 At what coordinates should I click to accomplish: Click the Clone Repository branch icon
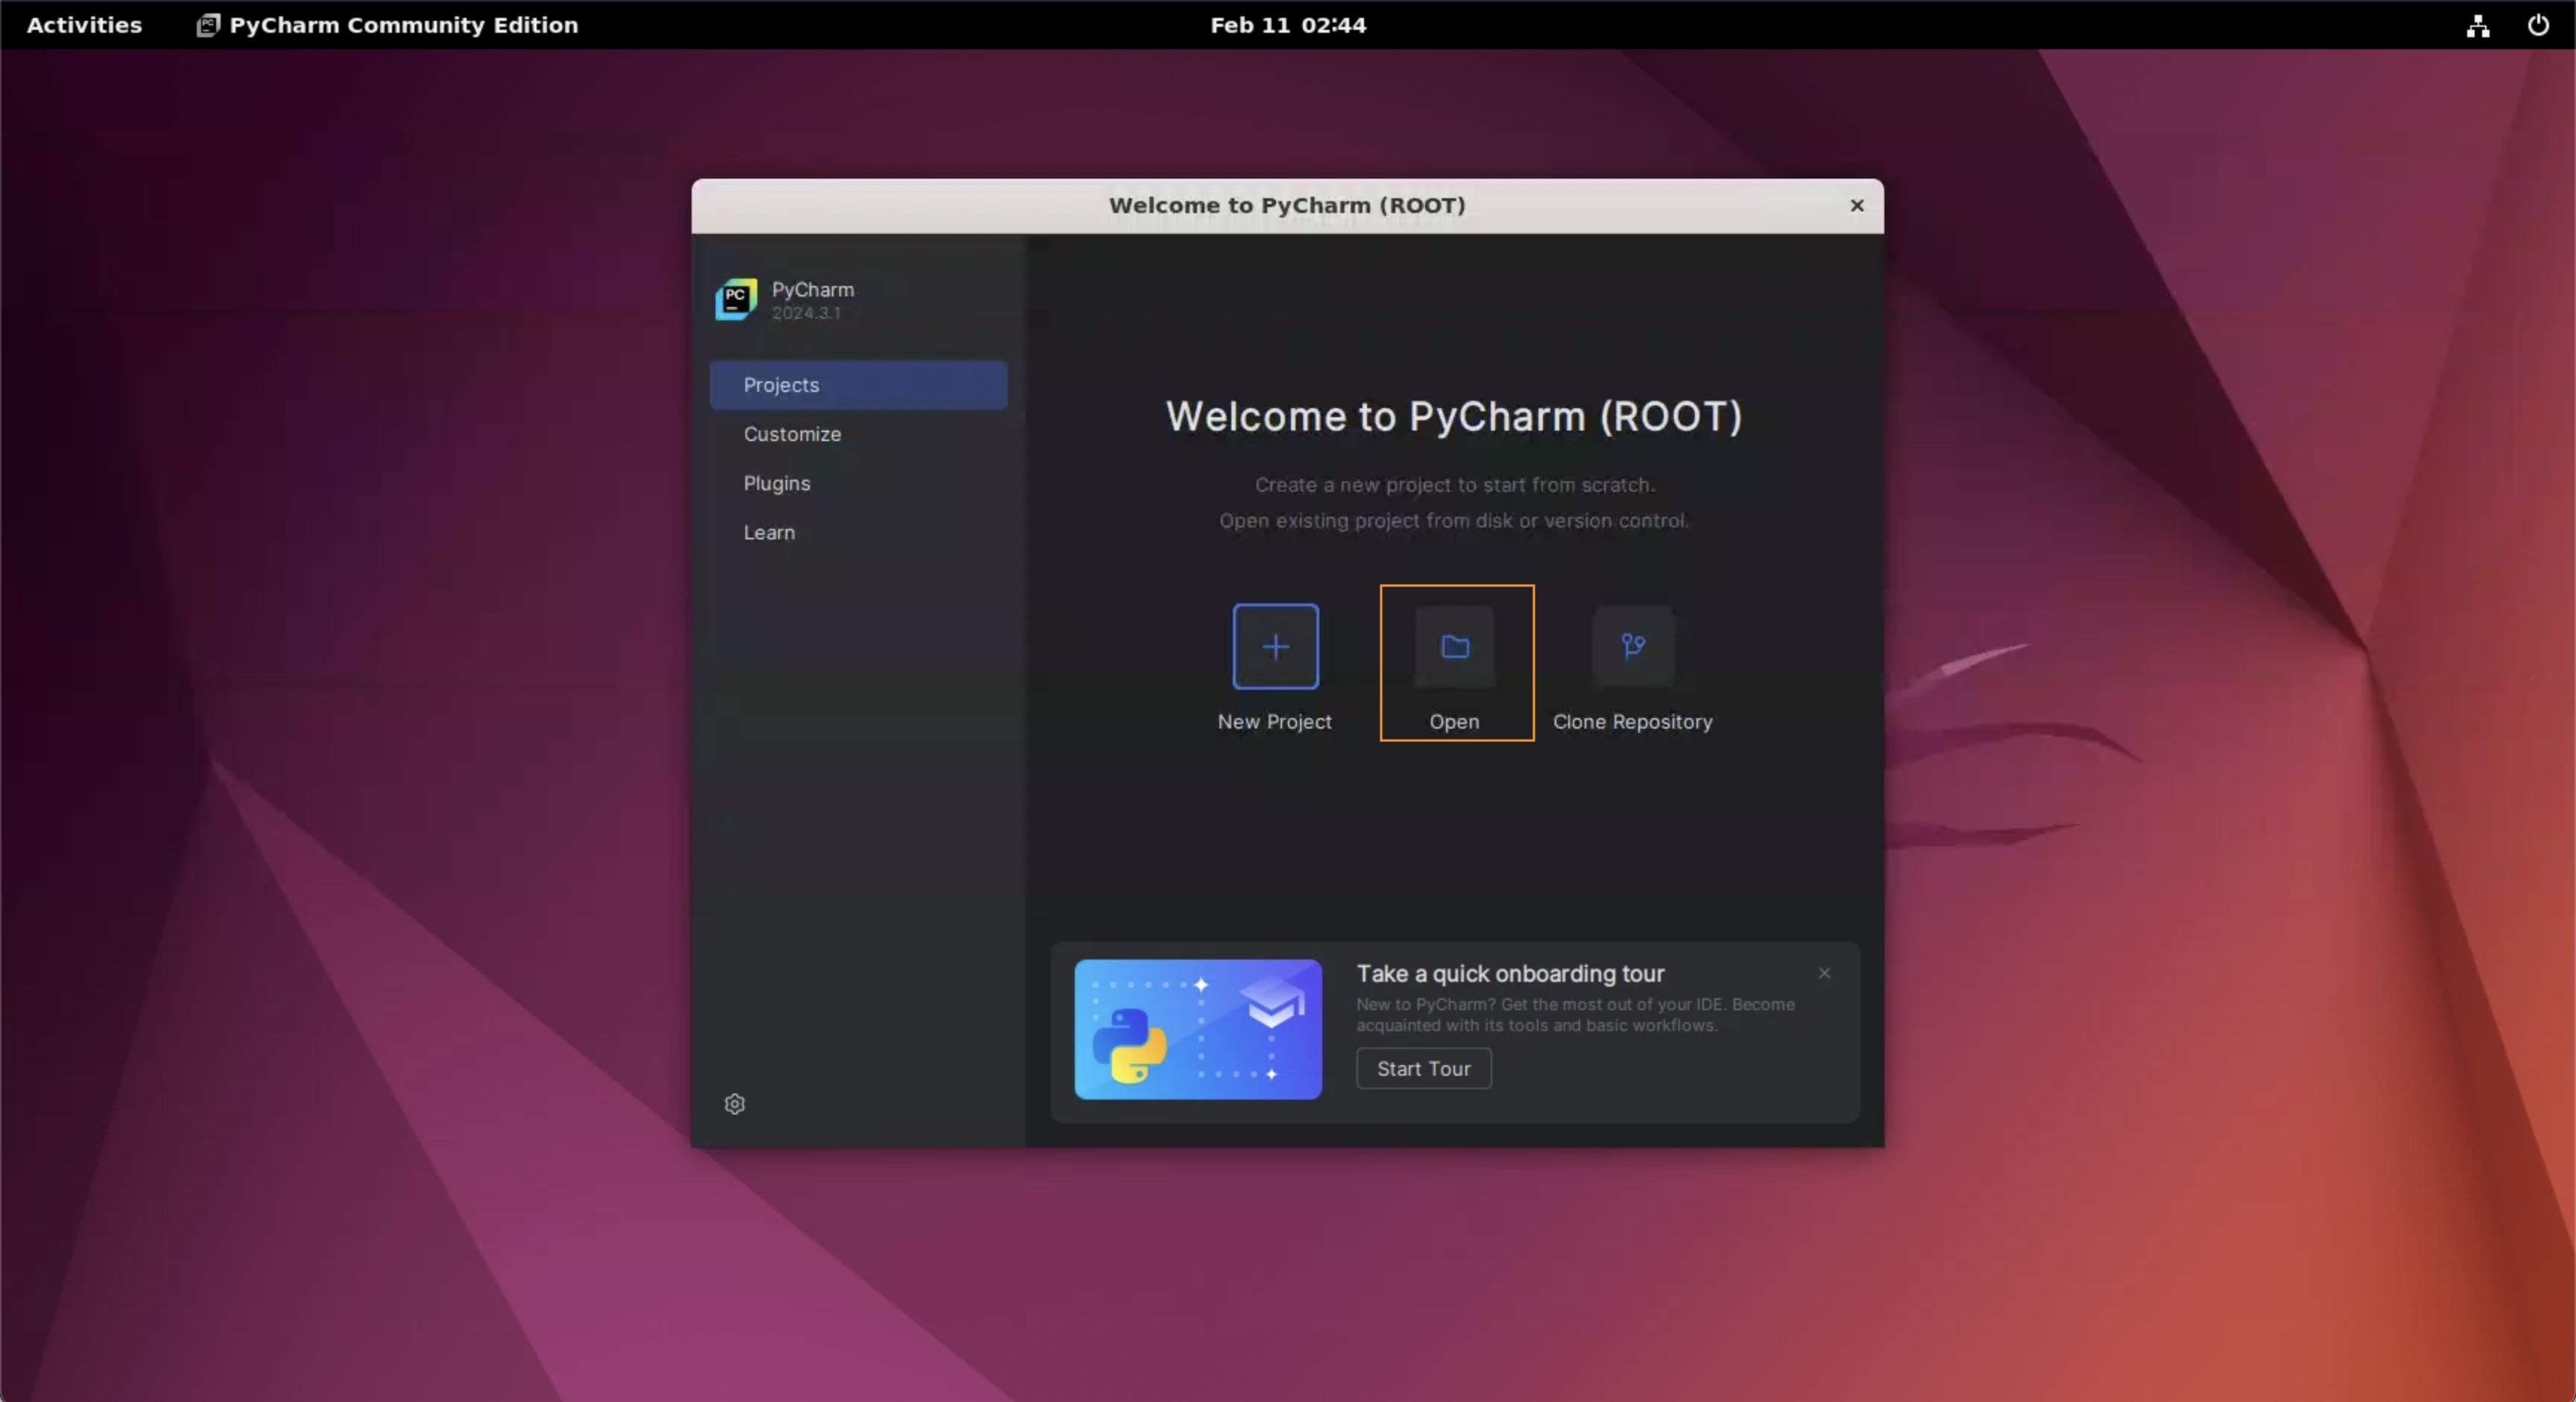(x=1633, y=647)
